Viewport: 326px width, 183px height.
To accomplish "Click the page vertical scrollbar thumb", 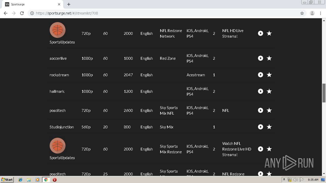I will pyautogui.click(x=324, y=93).
